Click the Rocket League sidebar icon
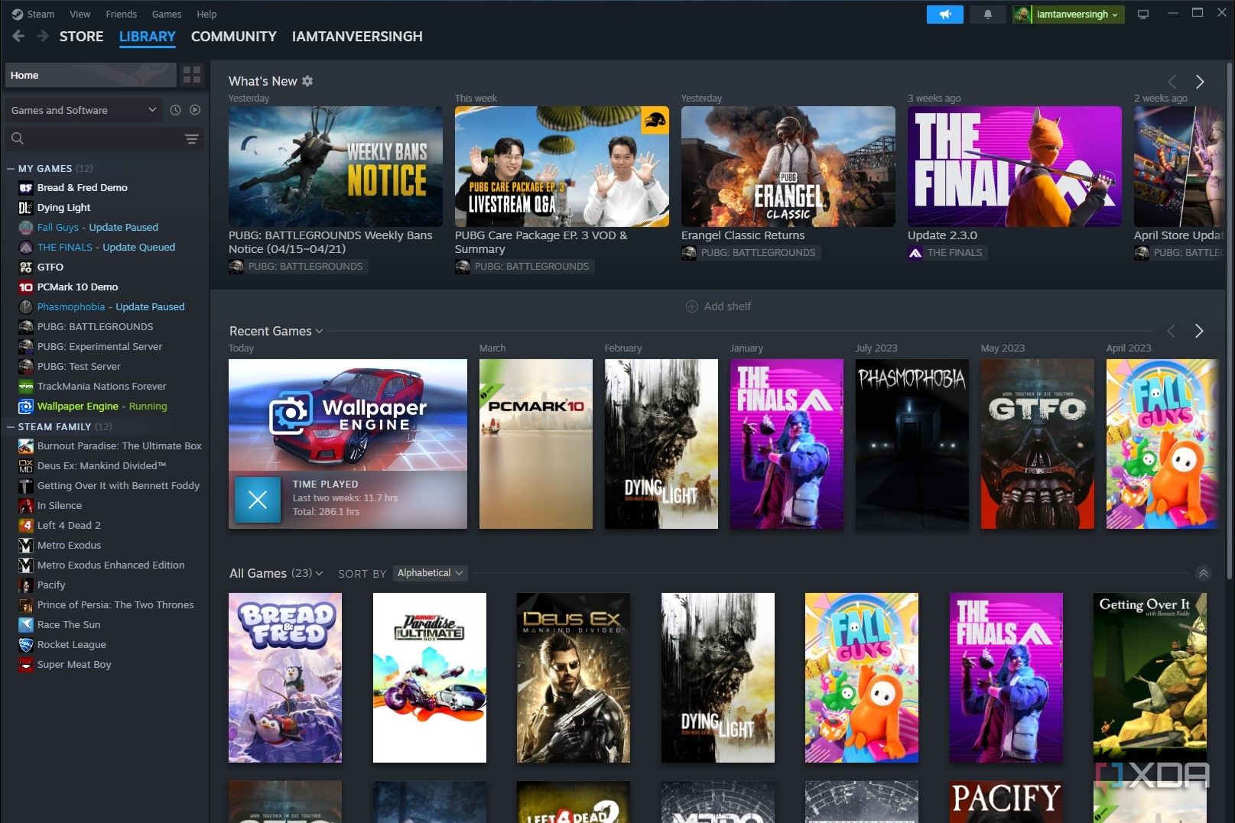 [x=25, y=645]
